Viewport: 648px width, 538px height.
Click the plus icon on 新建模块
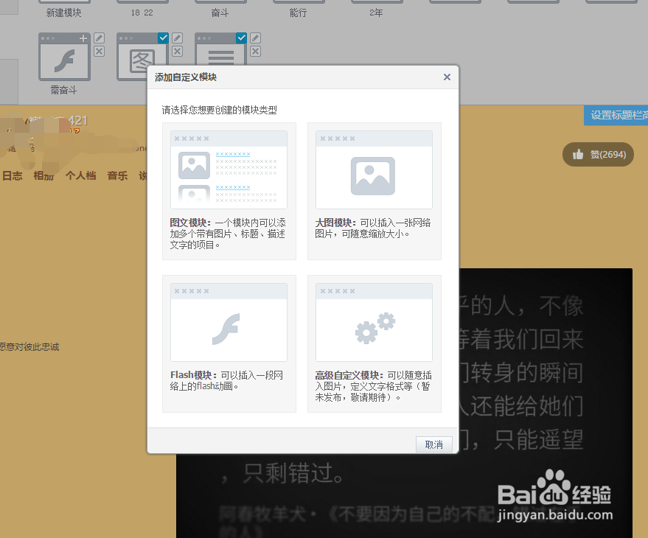82,38
